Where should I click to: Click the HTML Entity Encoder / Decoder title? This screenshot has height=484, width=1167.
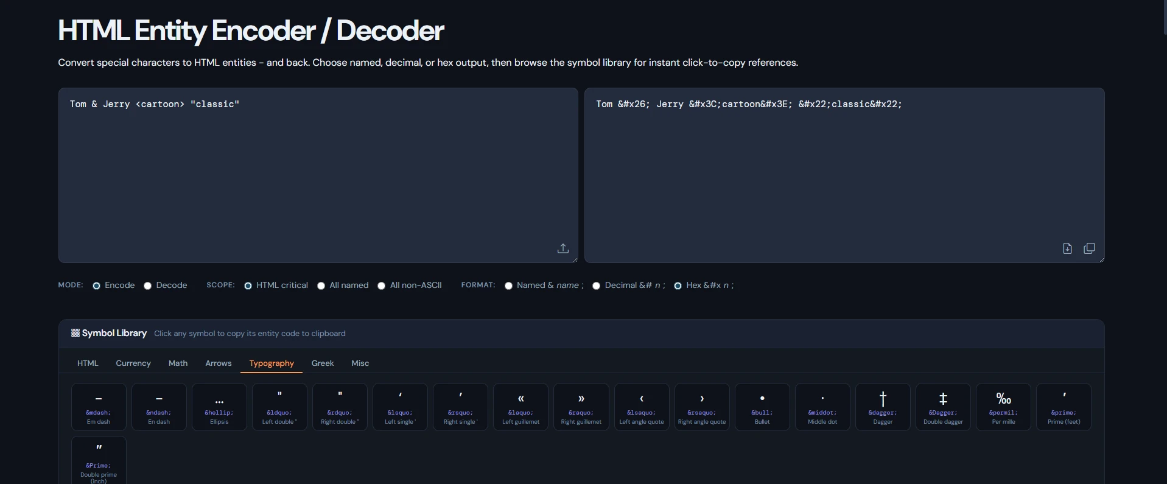coord(251,30)
